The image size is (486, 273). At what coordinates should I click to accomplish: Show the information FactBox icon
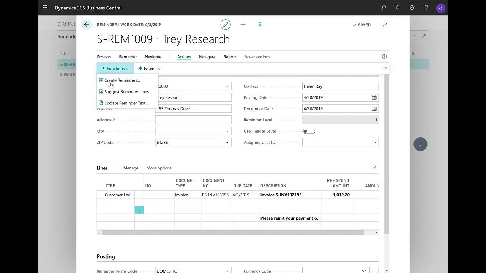tap(384, 56)
